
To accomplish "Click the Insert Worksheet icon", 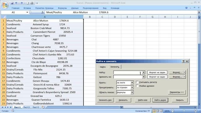I will (43, 107).
